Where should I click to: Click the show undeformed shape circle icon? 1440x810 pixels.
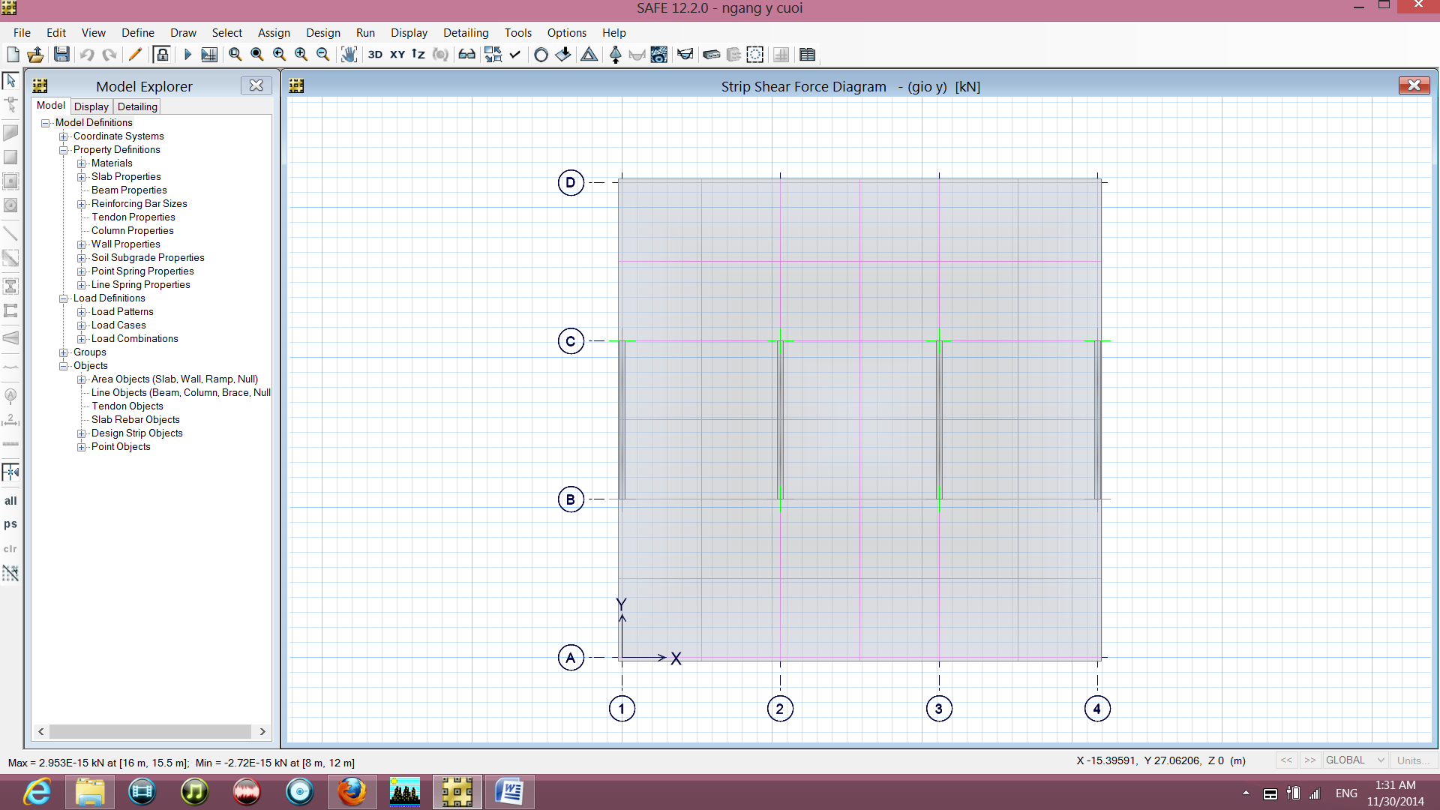(541, 55)
